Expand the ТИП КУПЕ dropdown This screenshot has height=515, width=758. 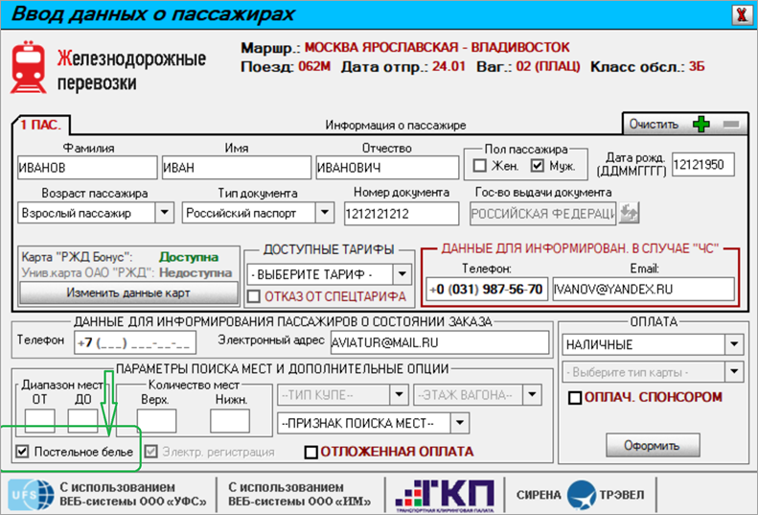(x=400, y=394)
